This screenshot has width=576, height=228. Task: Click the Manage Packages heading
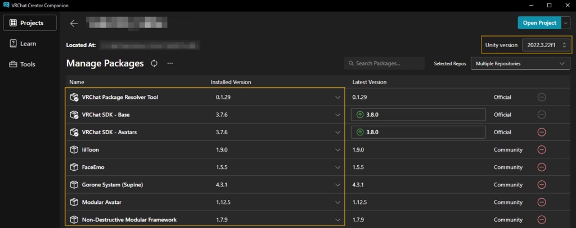(105, 63)
